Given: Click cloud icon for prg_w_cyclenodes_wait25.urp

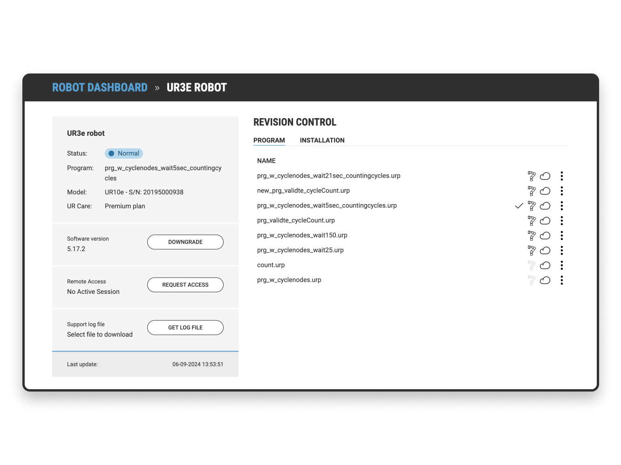Looking at the screenshot, I should (x=545, y=250).
